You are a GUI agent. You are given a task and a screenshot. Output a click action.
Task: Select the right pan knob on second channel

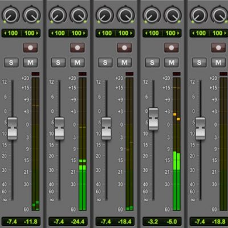click(x=79, y=15)
